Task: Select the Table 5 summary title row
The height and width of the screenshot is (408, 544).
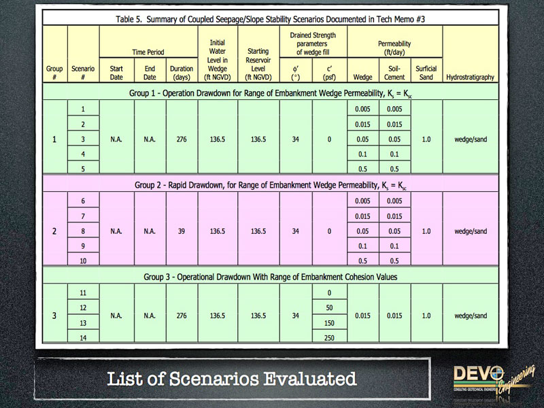Action: (x=272, y=18)
